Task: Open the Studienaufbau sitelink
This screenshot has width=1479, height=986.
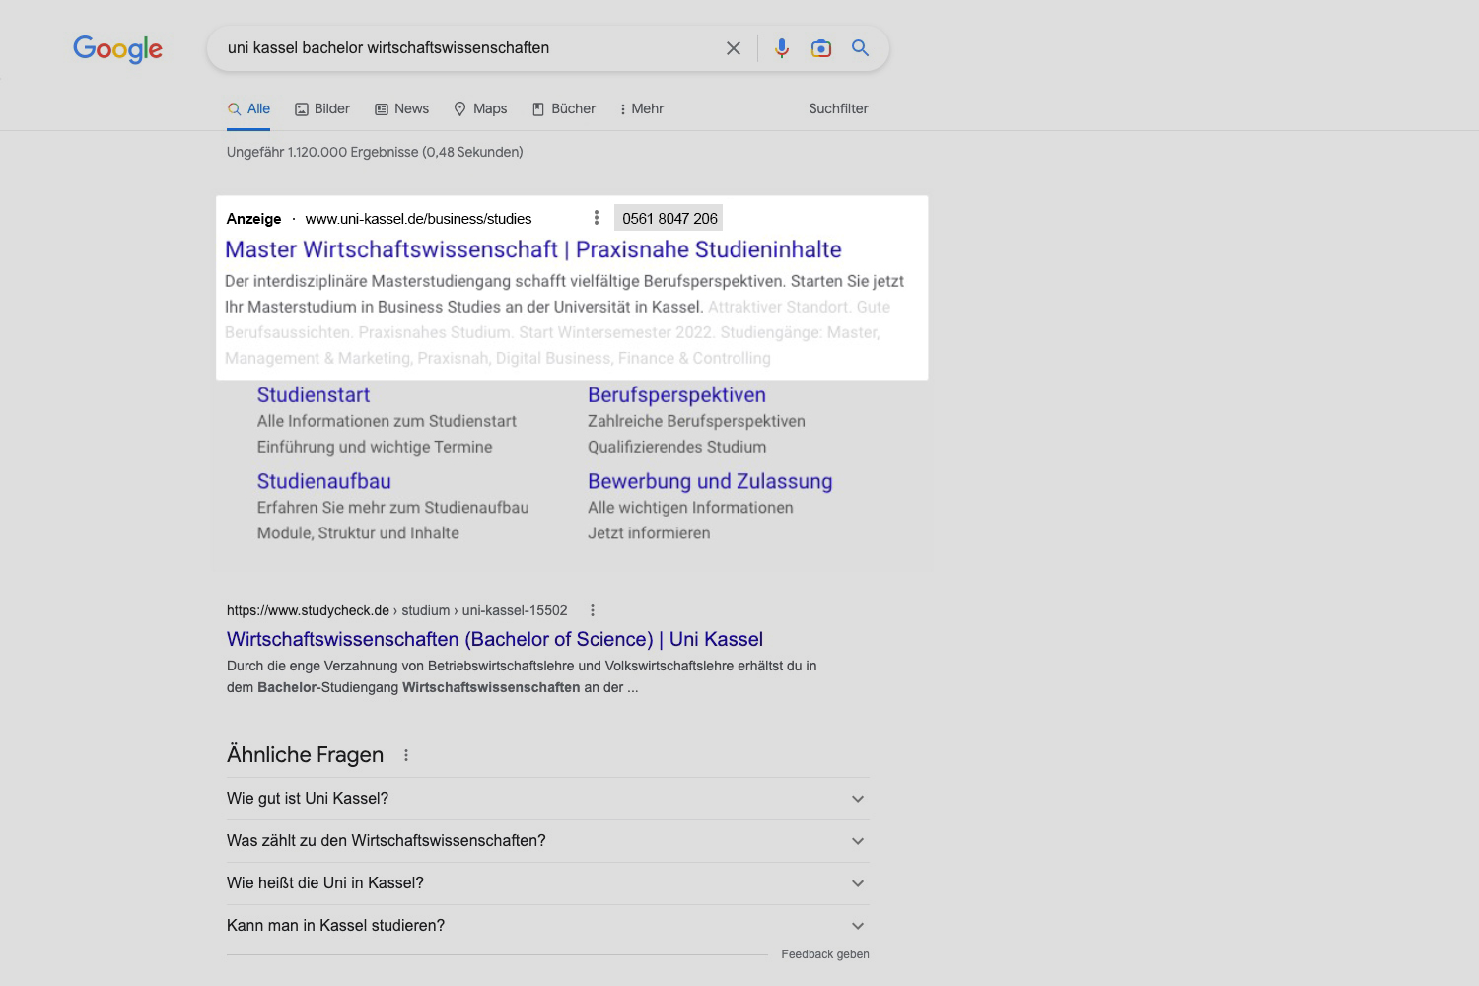Action: coord(324,482)
